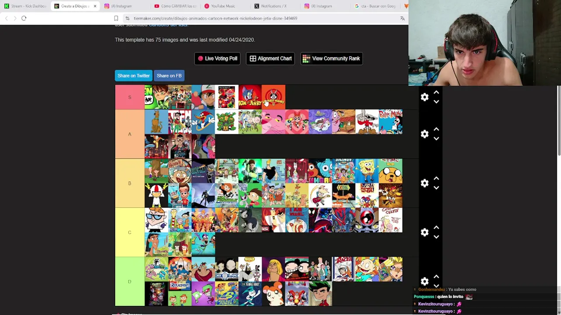
Task: Select Adventure Time Jake image
Action: click(x=391, y=171)
